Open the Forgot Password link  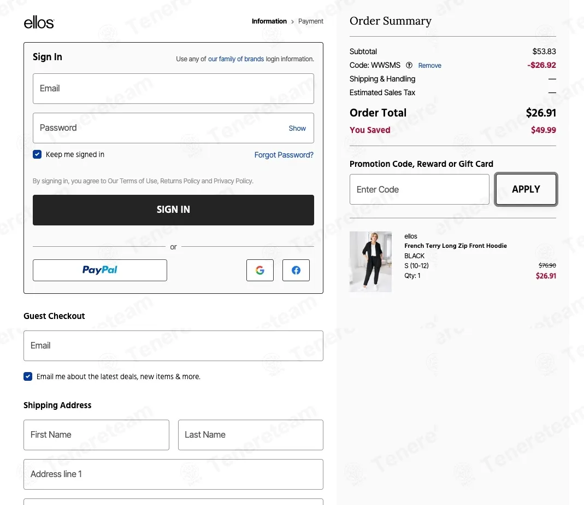pyautogui.click(x=284, y=155)
